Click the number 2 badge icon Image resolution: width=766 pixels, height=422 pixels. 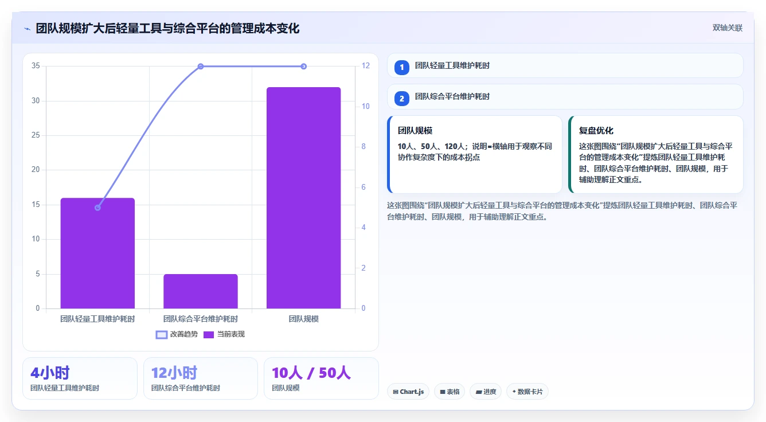[x=402, y=98]
